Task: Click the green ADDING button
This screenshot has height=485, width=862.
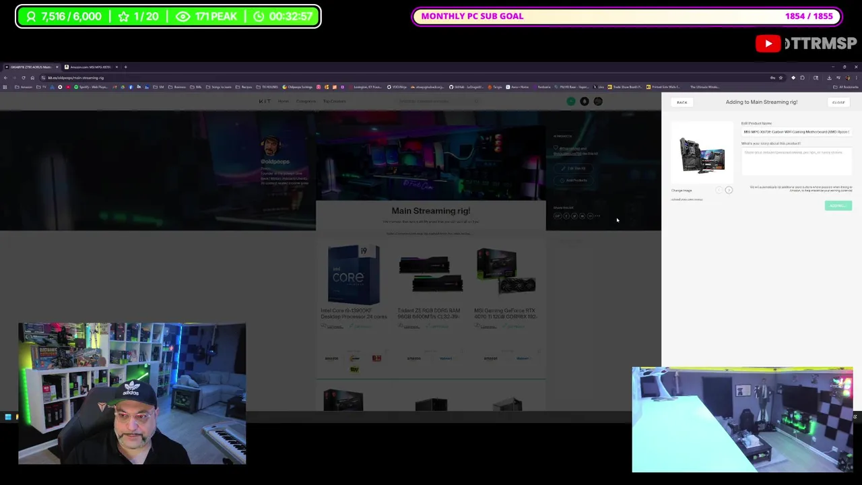Action: tap(838, 205)
